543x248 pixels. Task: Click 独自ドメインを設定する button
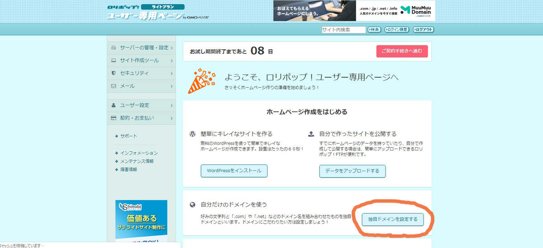tap(393, 220)
